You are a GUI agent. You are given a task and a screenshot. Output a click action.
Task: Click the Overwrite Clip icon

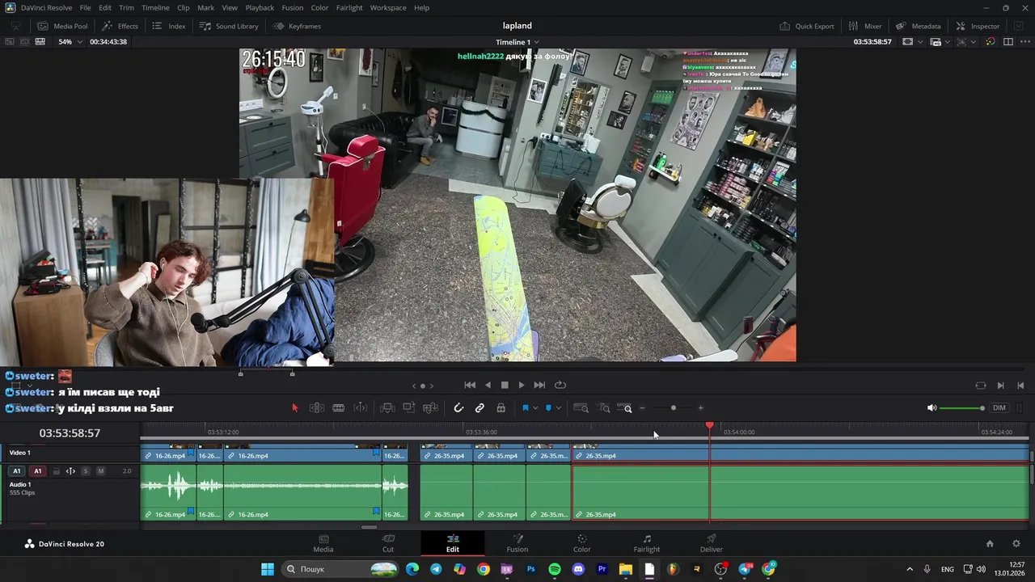409,408
